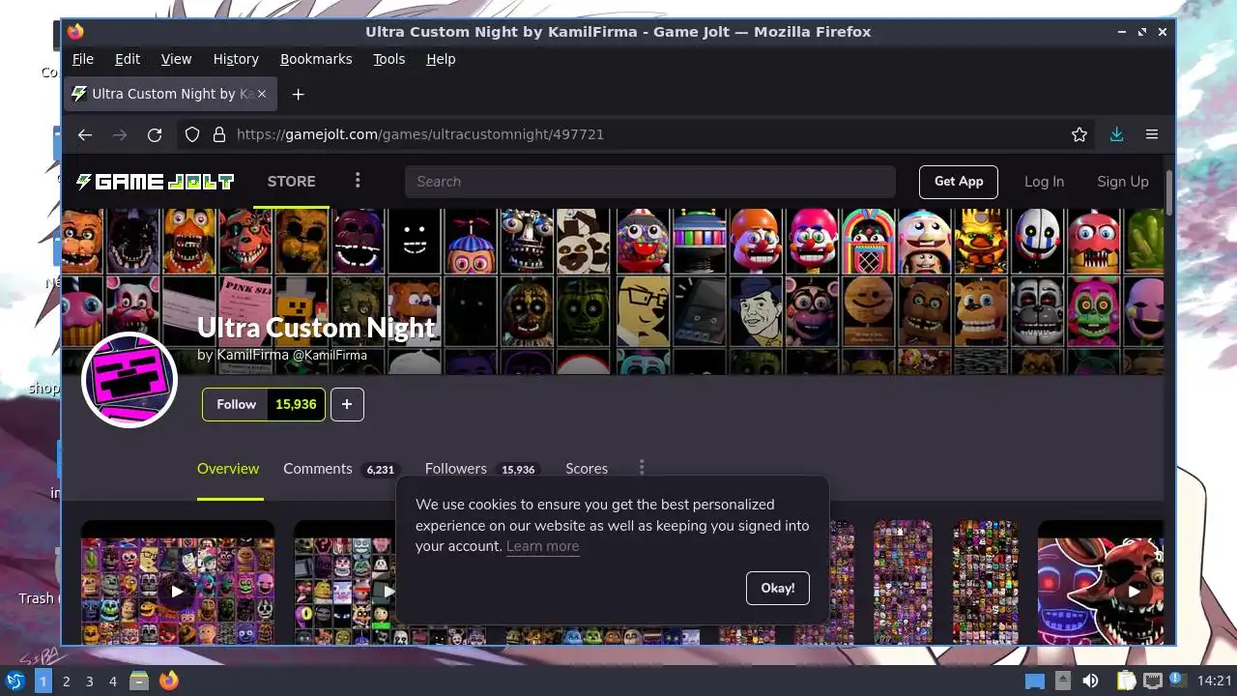The width and height of the screenshot is (1237, 696).
Task: Reload the page with the refresh icon
Action: tap(155, 134)
